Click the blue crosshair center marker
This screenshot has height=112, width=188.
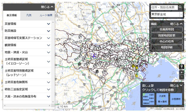tap(94, 56)
